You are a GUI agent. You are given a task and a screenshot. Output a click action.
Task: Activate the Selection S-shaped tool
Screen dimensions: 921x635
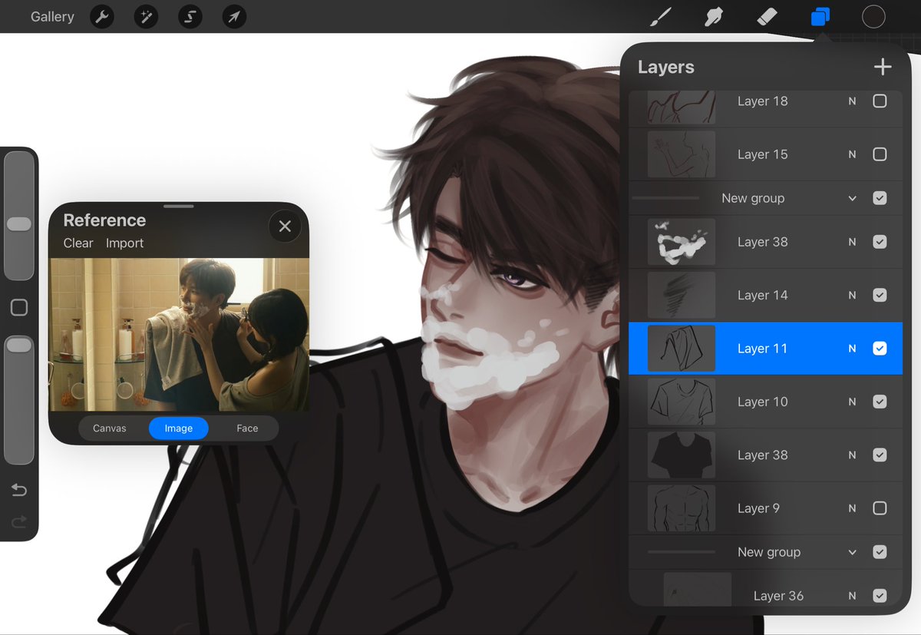[190, 16]
